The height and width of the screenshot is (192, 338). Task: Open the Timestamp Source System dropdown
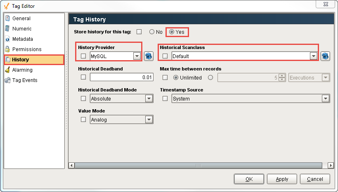[325, 98]
